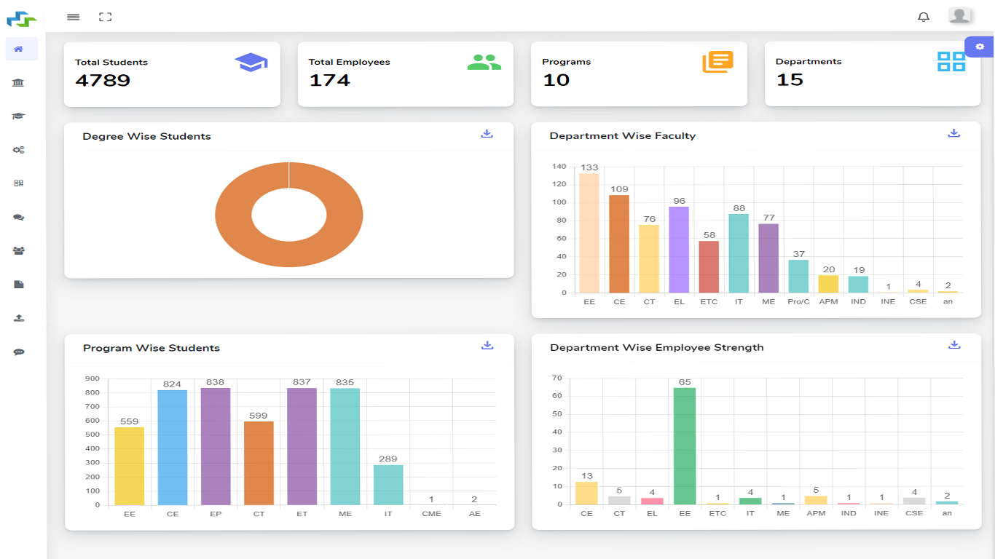Open the users group sidebar icon
Viewport: 995px width, 559px height.
[19, 251]
